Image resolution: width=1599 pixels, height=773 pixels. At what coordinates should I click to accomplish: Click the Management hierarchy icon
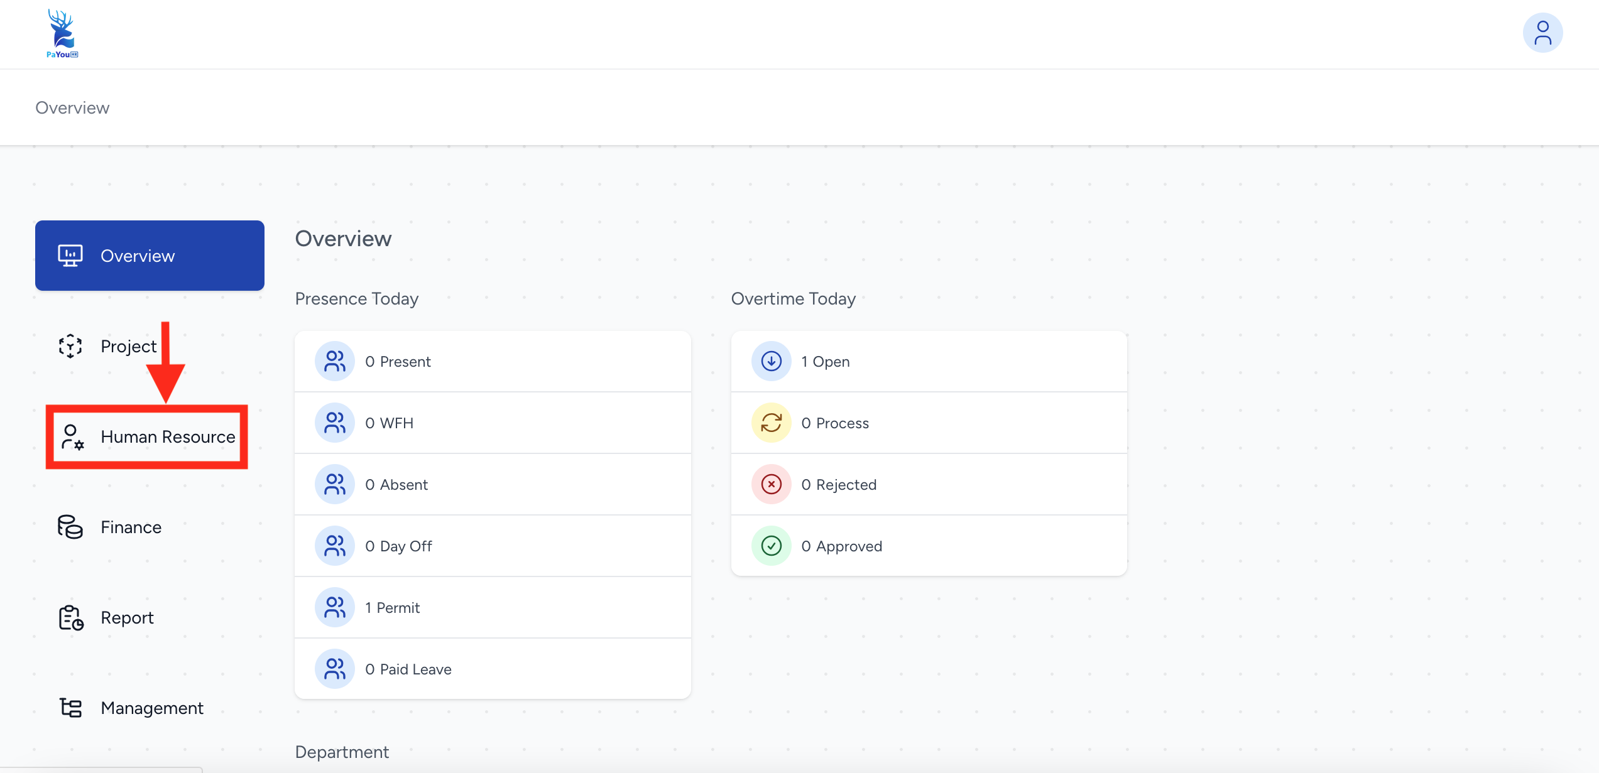[71, 708]
